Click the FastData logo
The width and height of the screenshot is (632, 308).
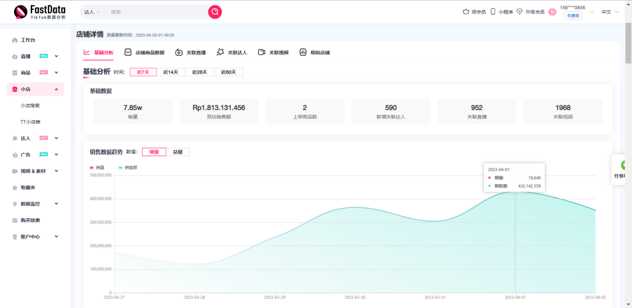pyautogui.click(x=40, y=12)
